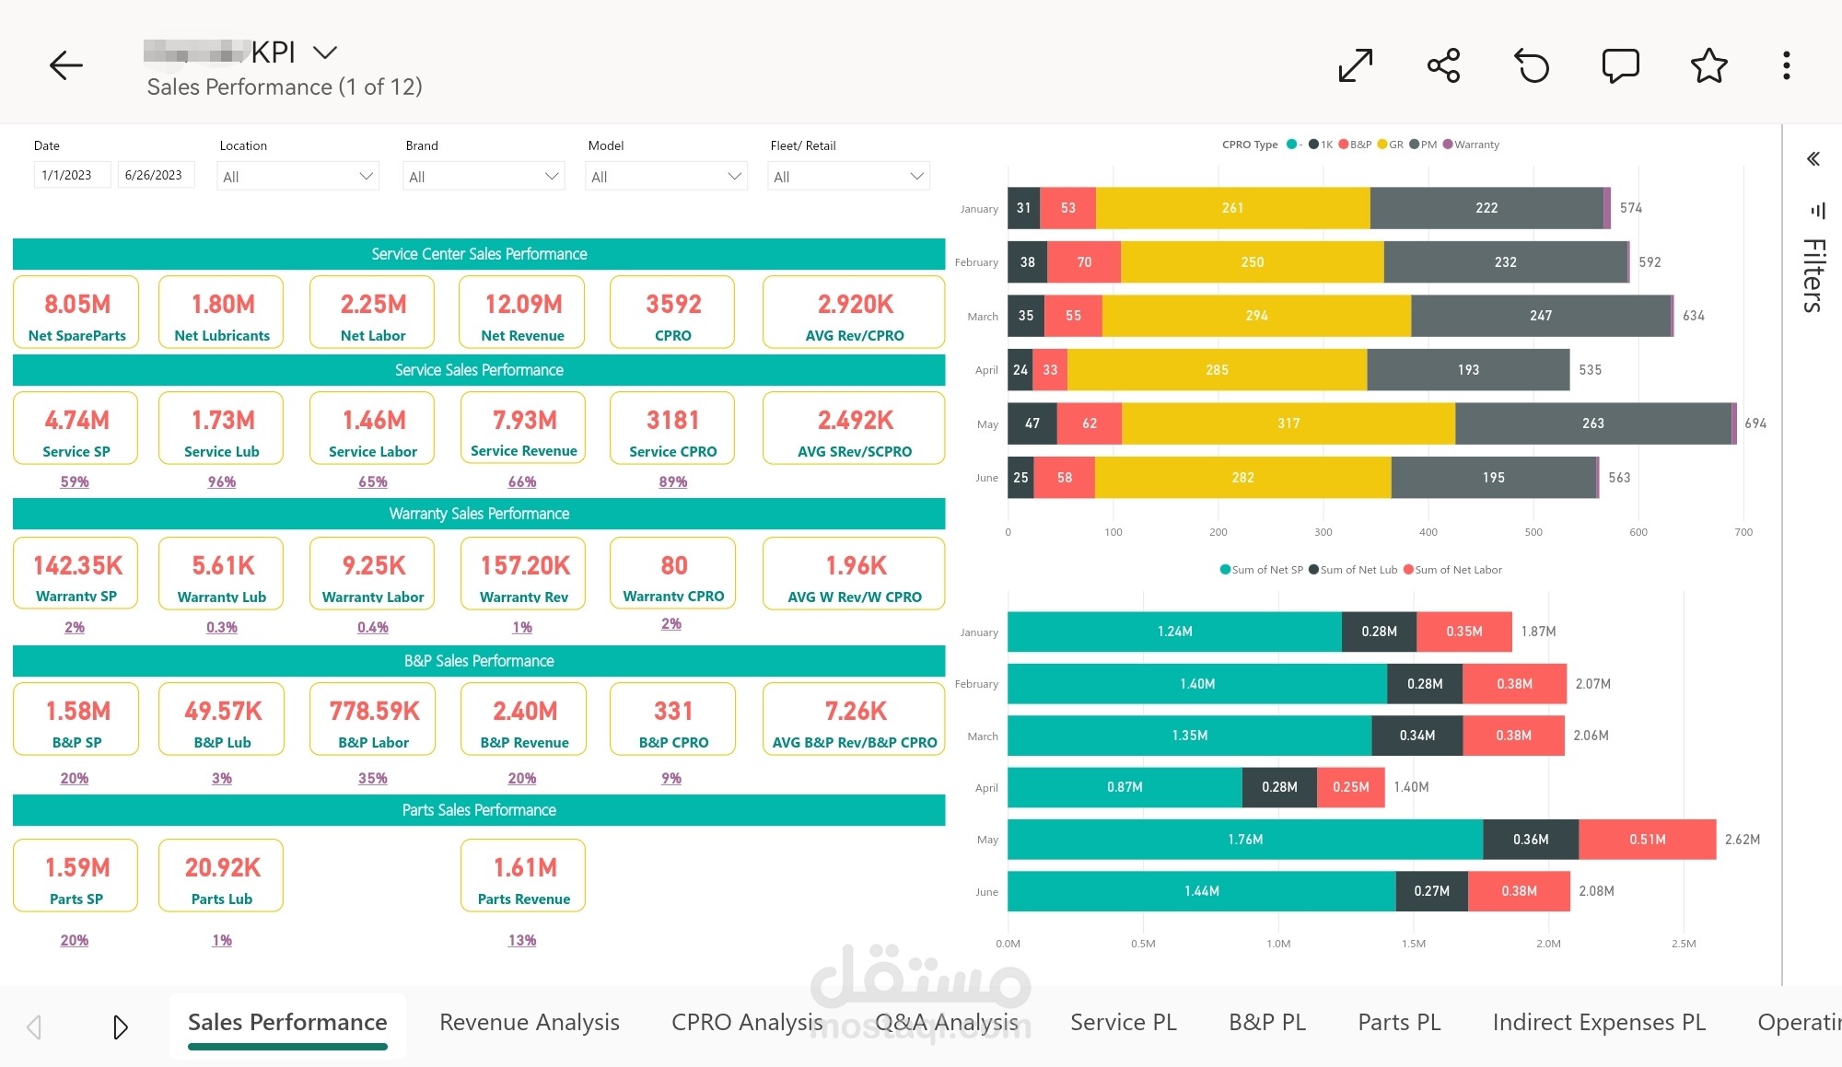The height and width of the screenshot is (1067, 1842).
Task: Click the end date field 6/26/2023
Action: [156, 175]
